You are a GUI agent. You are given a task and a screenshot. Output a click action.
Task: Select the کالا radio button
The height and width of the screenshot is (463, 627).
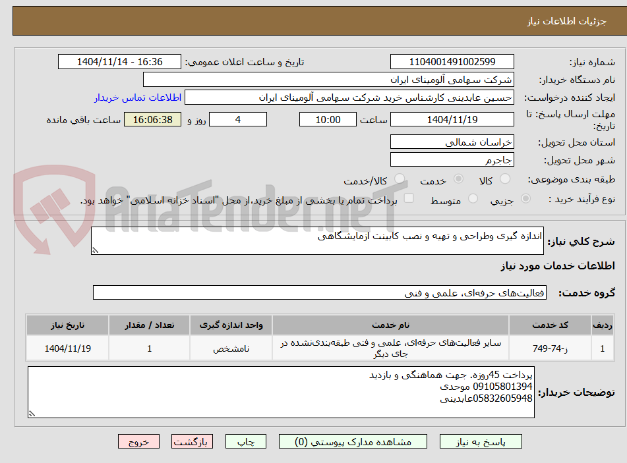pos(505,179)
